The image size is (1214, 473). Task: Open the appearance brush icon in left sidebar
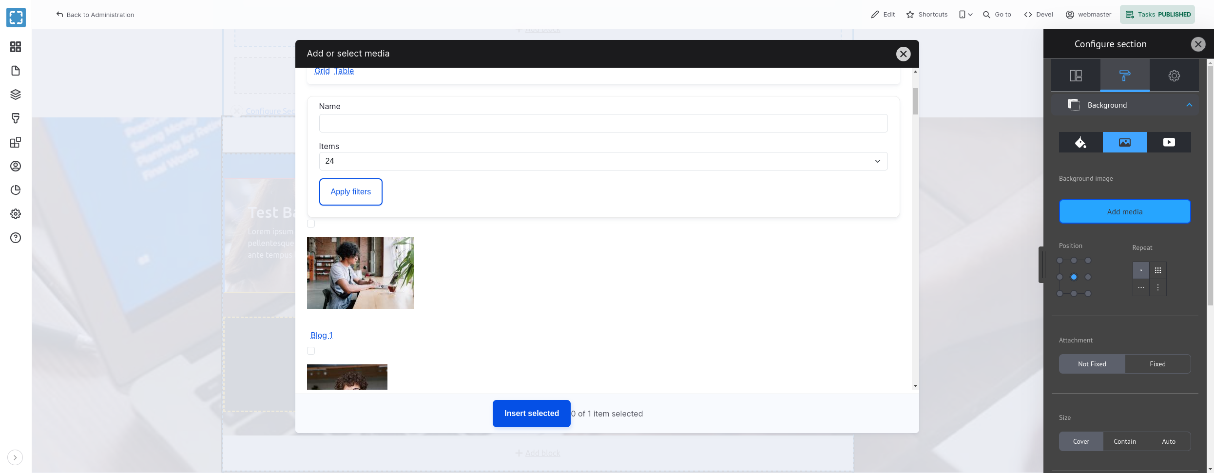16,118
